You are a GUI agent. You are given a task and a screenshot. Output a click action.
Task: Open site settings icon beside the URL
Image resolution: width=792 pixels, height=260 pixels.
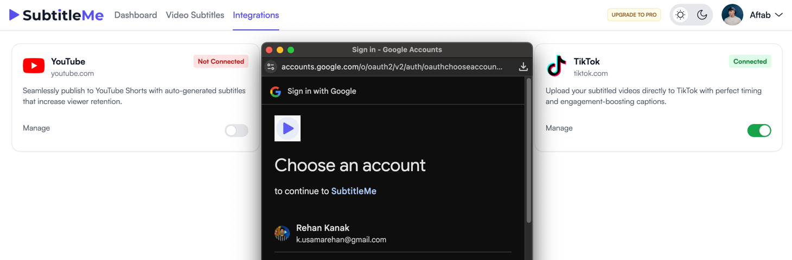tap(271, 67)
